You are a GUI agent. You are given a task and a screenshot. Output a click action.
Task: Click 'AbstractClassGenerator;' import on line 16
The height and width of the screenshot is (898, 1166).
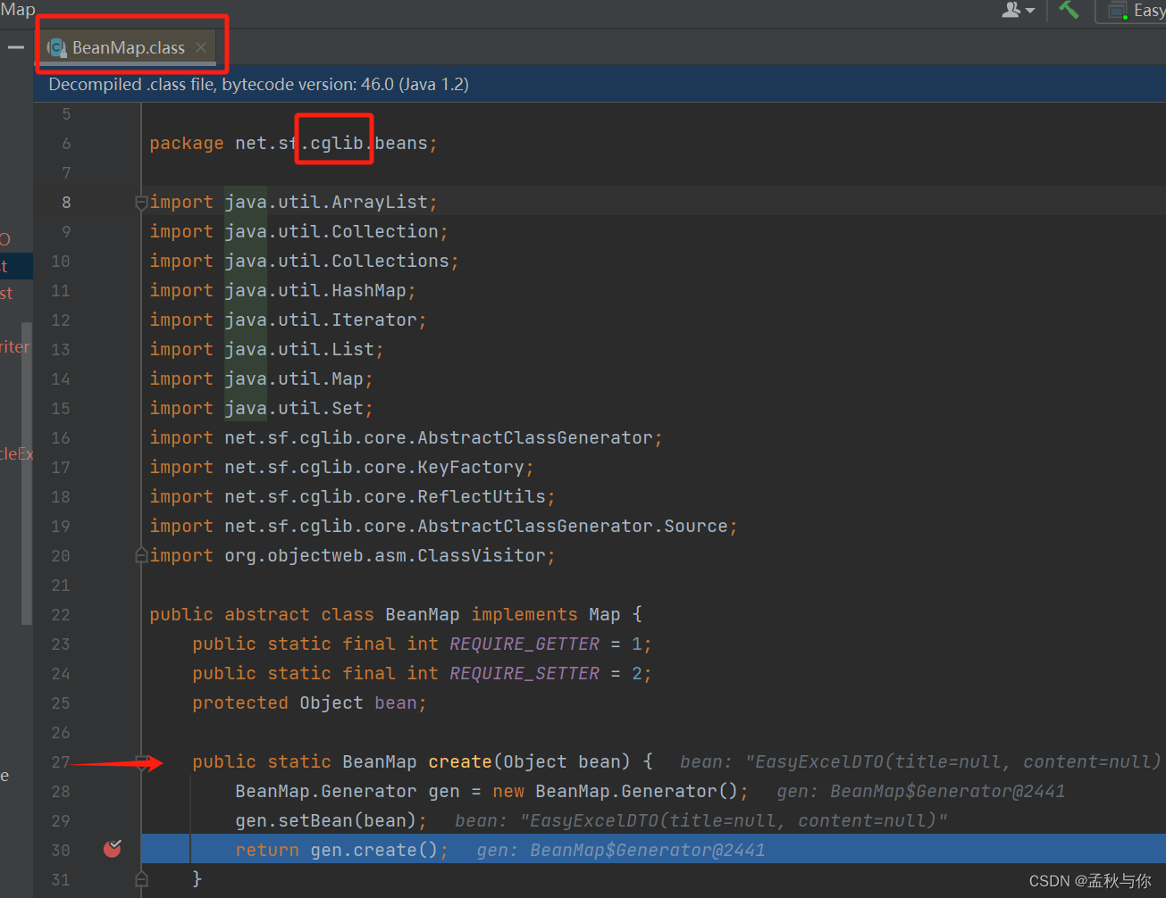coord(540,437)
